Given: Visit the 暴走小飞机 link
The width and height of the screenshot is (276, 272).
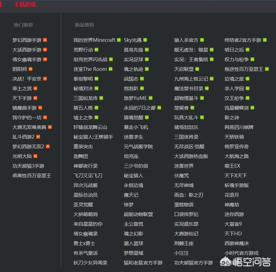Looking at the screenshot, I should [136, 127].
